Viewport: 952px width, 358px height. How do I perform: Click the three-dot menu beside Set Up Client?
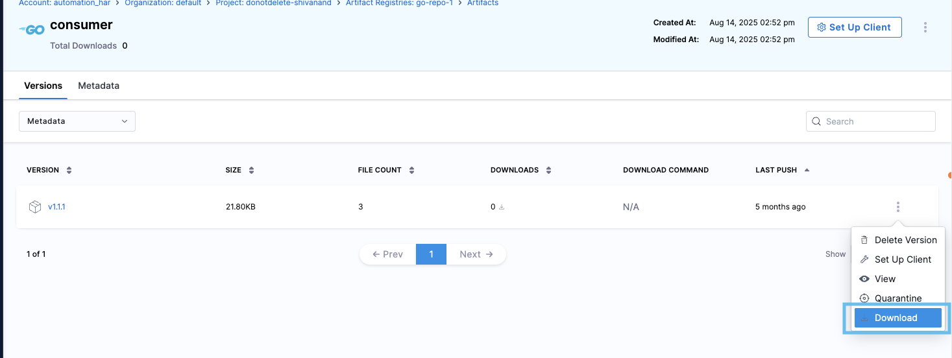click(925, 27)
